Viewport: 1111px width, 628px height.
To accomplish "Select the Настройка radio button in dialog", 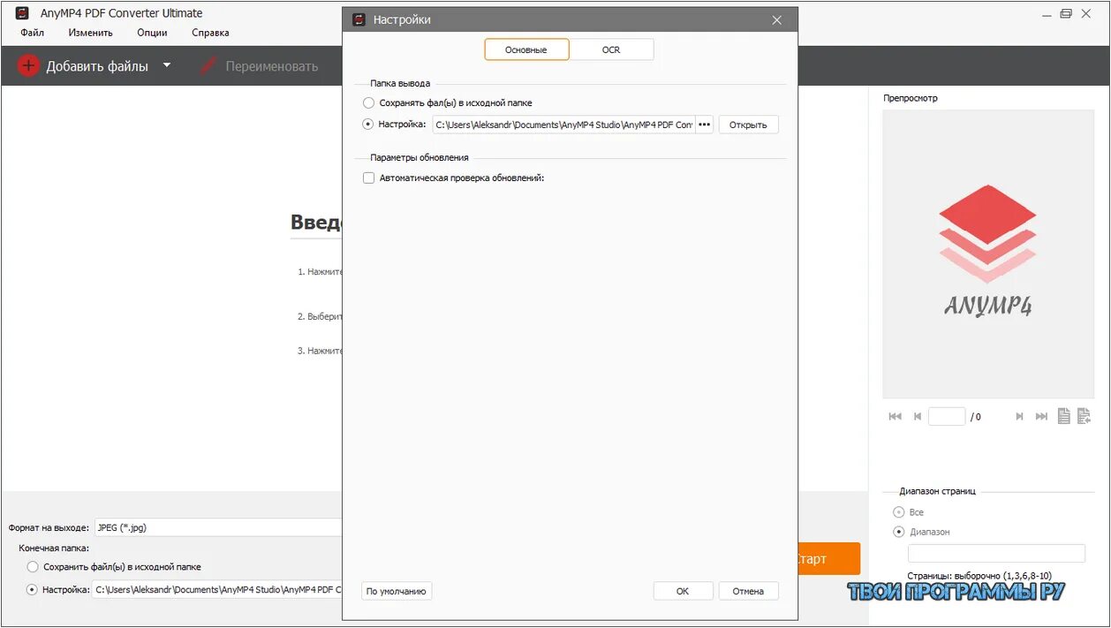I will coord(369,125).
